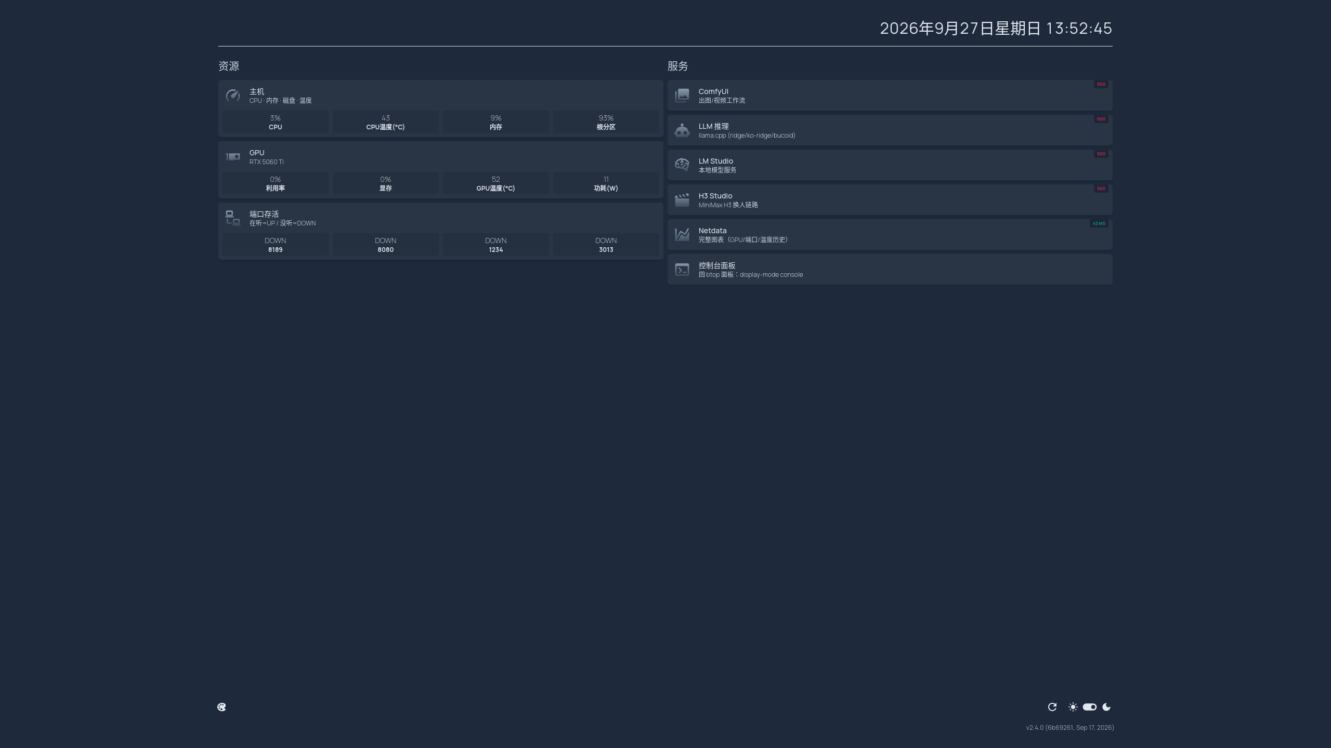Click the DOWN 3013 port block
1331x748 pixels.
pos(606,245)
